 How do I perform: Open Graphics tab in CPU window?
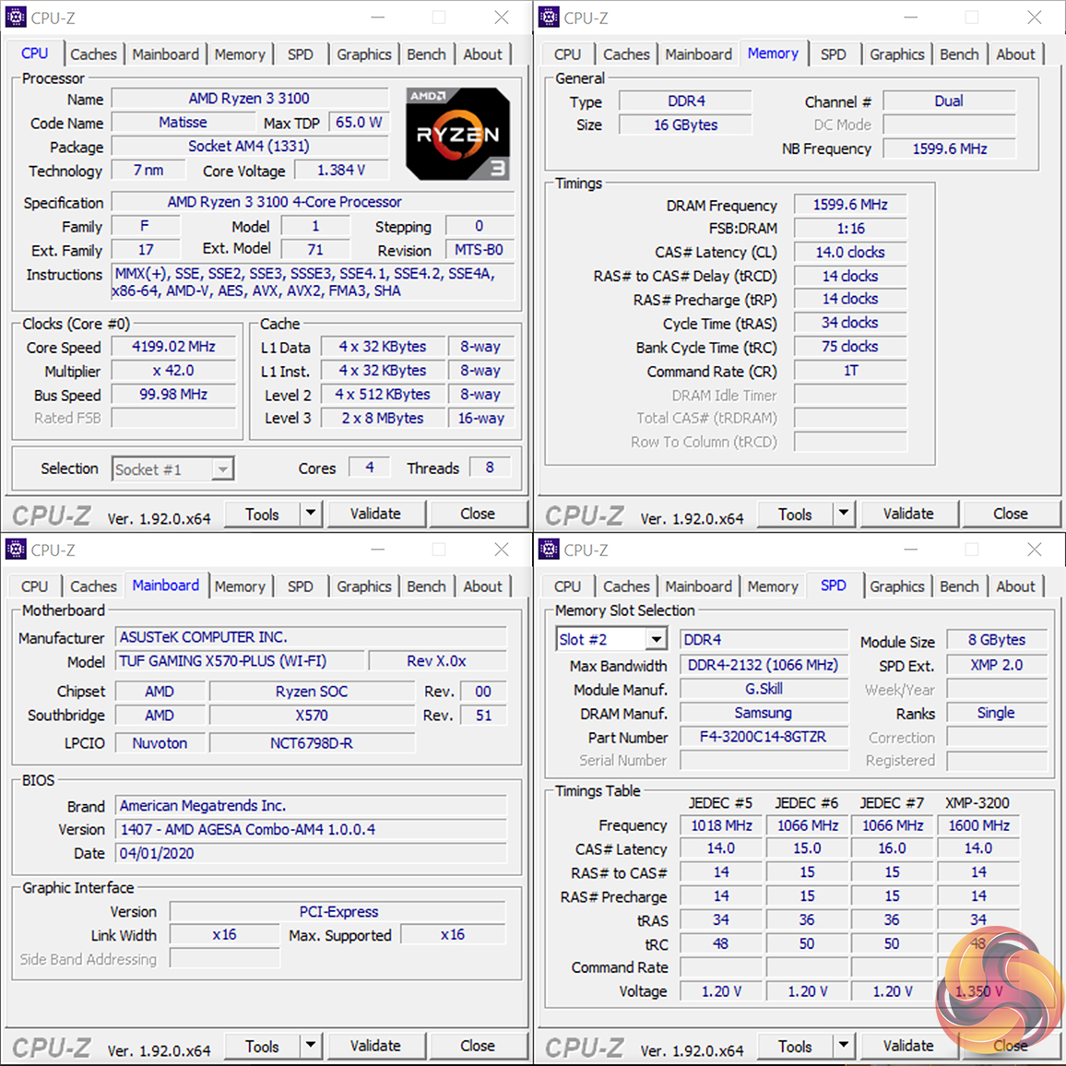[x=364, y=53]
